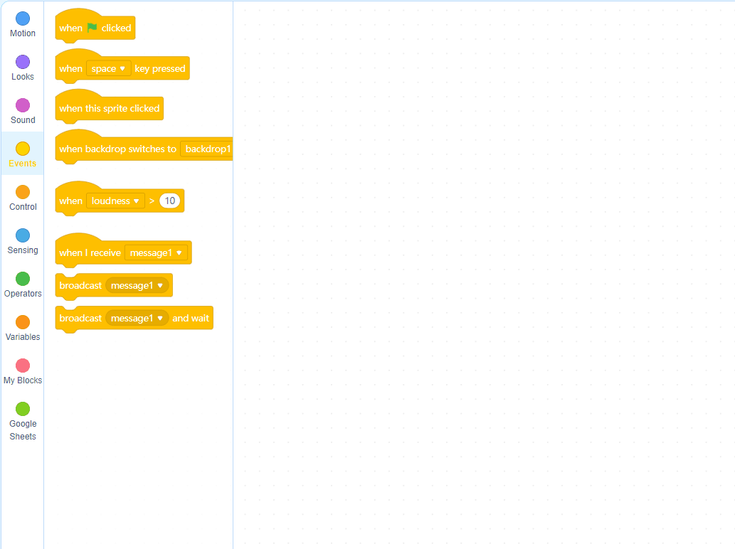Click the loudness threshold value 10
This screenshot has height=549, width=735.
click(169, 201)
